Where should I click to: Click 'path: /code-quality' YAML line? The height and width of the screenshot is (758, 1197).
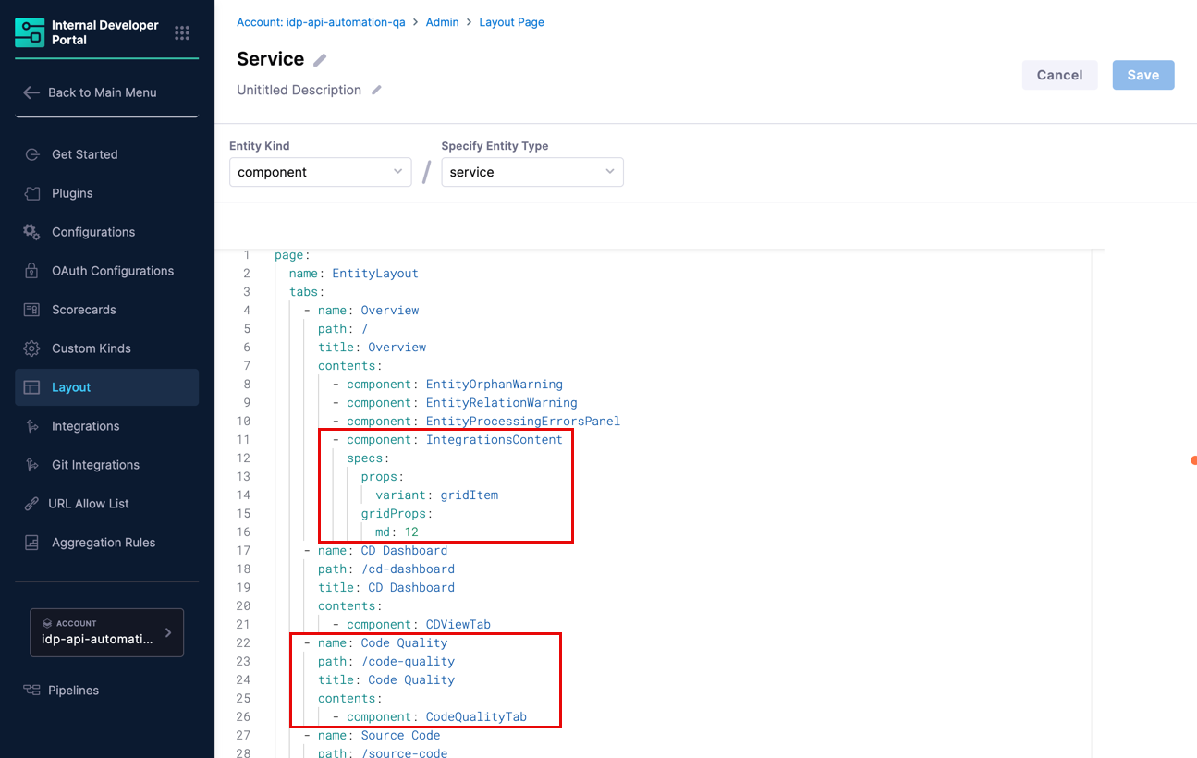(x=386, y=662)
